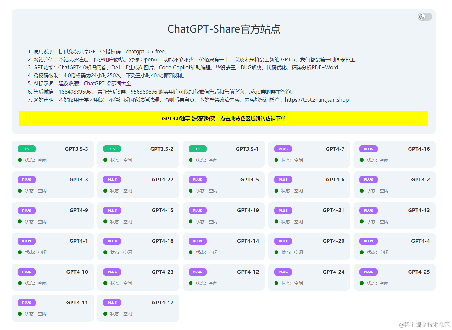Click the 3.5 badge on GPT3.5-3
The height and width of the screenshot is (330, 452).
pyautogui.click(x=26, y=149)
